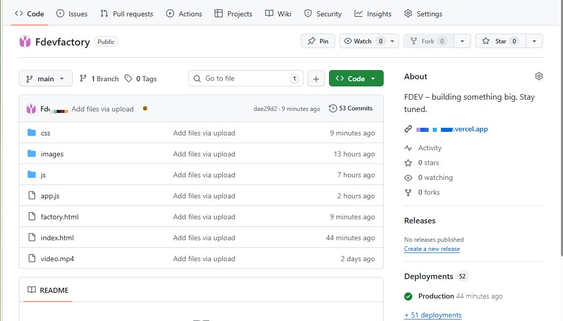Click the Fdevfactory repository avatar icon

click(x=25, y=41)
